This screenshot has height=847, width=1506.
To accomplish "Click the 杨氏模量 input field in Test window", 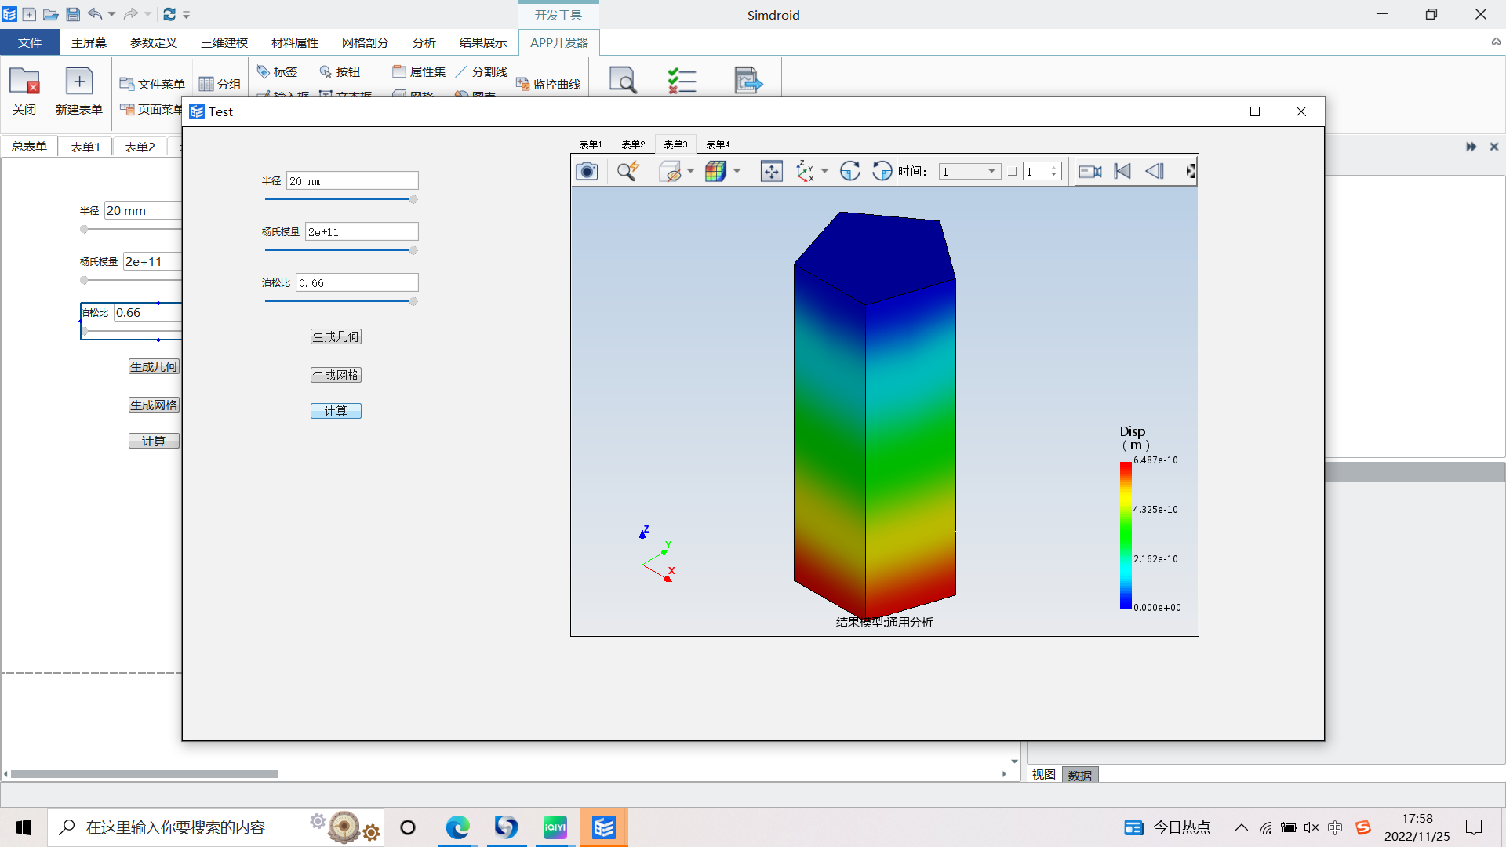I will pyautogui.click(x=362, y=231).
